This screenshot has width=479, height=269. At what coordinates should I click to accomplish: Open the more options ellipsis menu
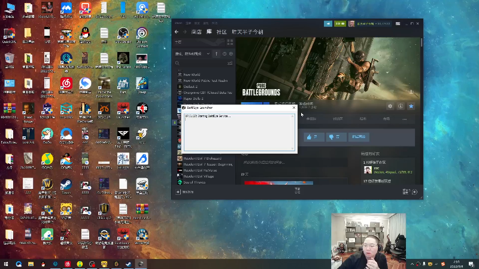click(x=405, y=119)
